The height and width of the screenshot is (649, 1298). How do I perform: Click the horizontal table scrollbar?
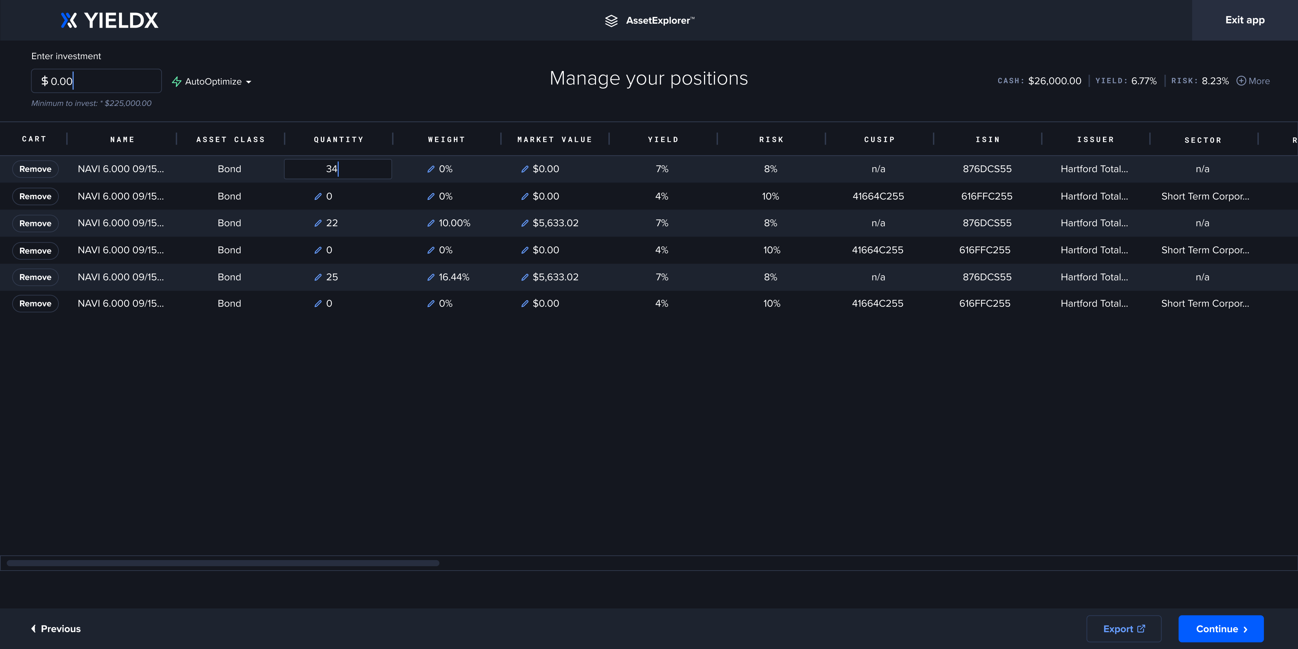click(x=223, y=563)
